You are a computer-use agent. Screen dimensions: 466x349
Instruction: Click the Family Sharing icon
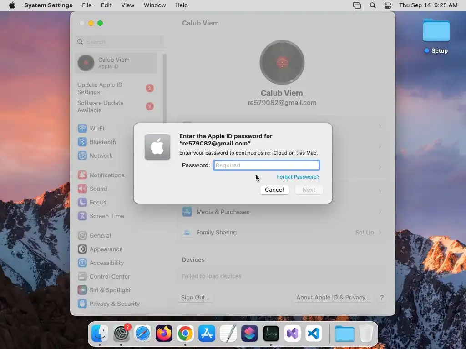coord(187,232)
